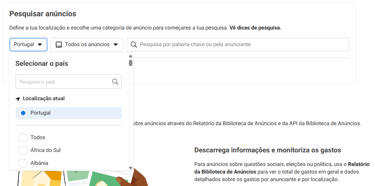Click the country list scrollbar down arrow

130,168
